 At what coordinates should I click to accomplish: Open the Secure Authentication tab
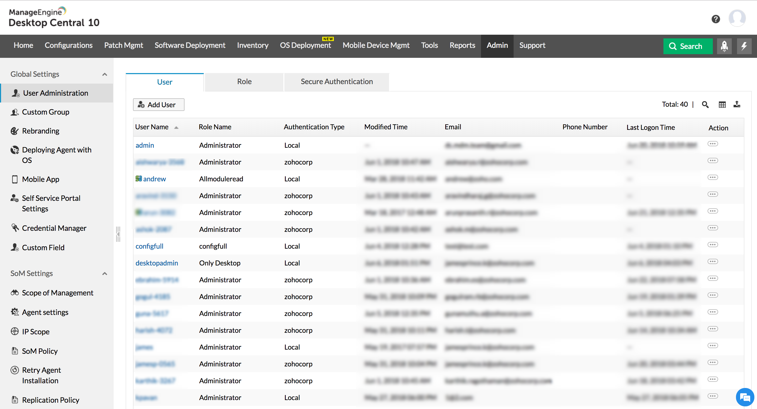(x=336, y=82)
